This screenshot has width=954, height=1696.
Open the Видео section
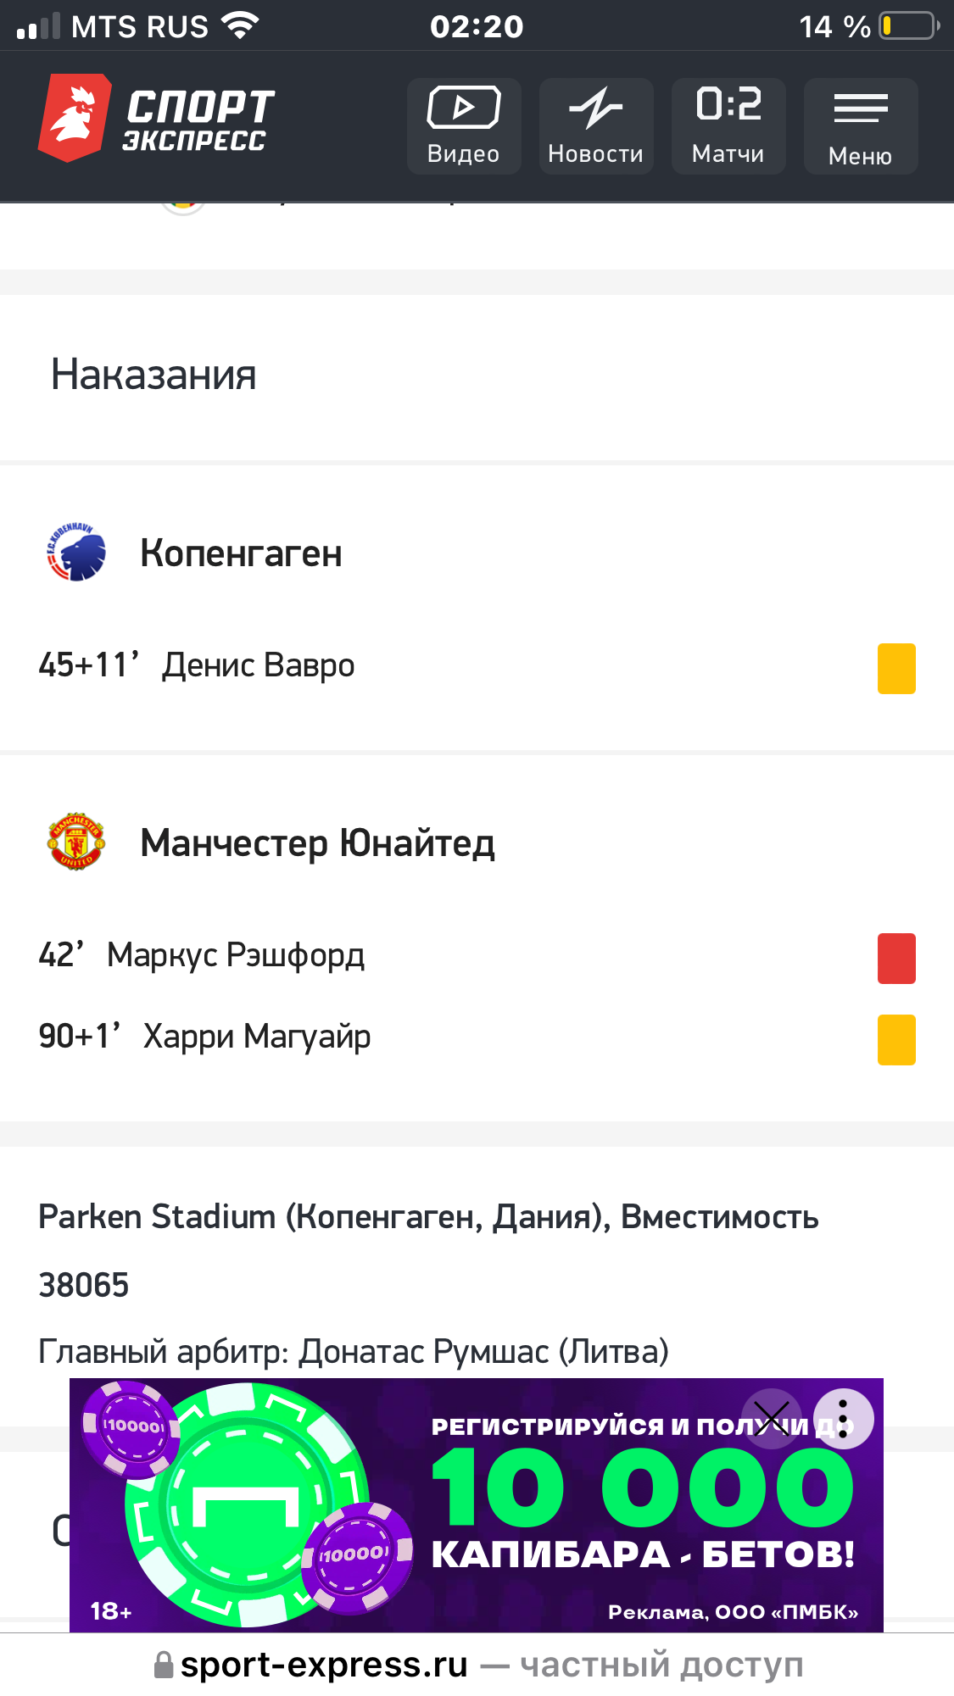click(x=464, y=126)
